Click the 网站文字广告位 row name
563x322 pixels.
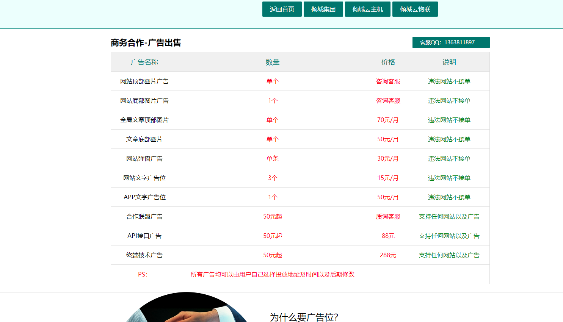click(144, 178)
